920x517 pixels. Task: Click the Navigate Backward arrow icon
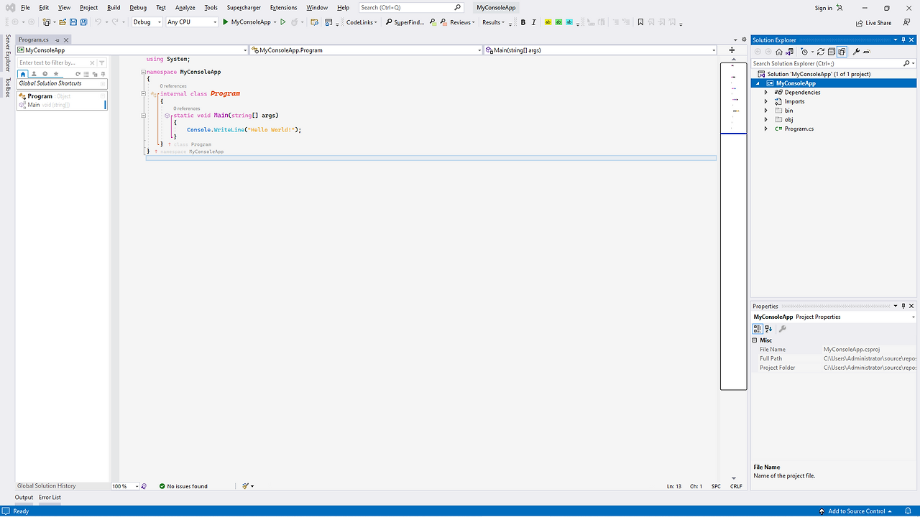click(14, 22)
